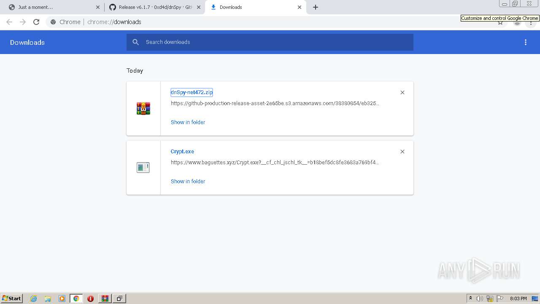
Task: Click the search magnifier icon
Action: tap(135, 42)
